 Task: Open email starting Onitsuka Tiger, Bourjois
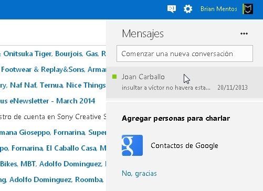(x=53, y=54)
